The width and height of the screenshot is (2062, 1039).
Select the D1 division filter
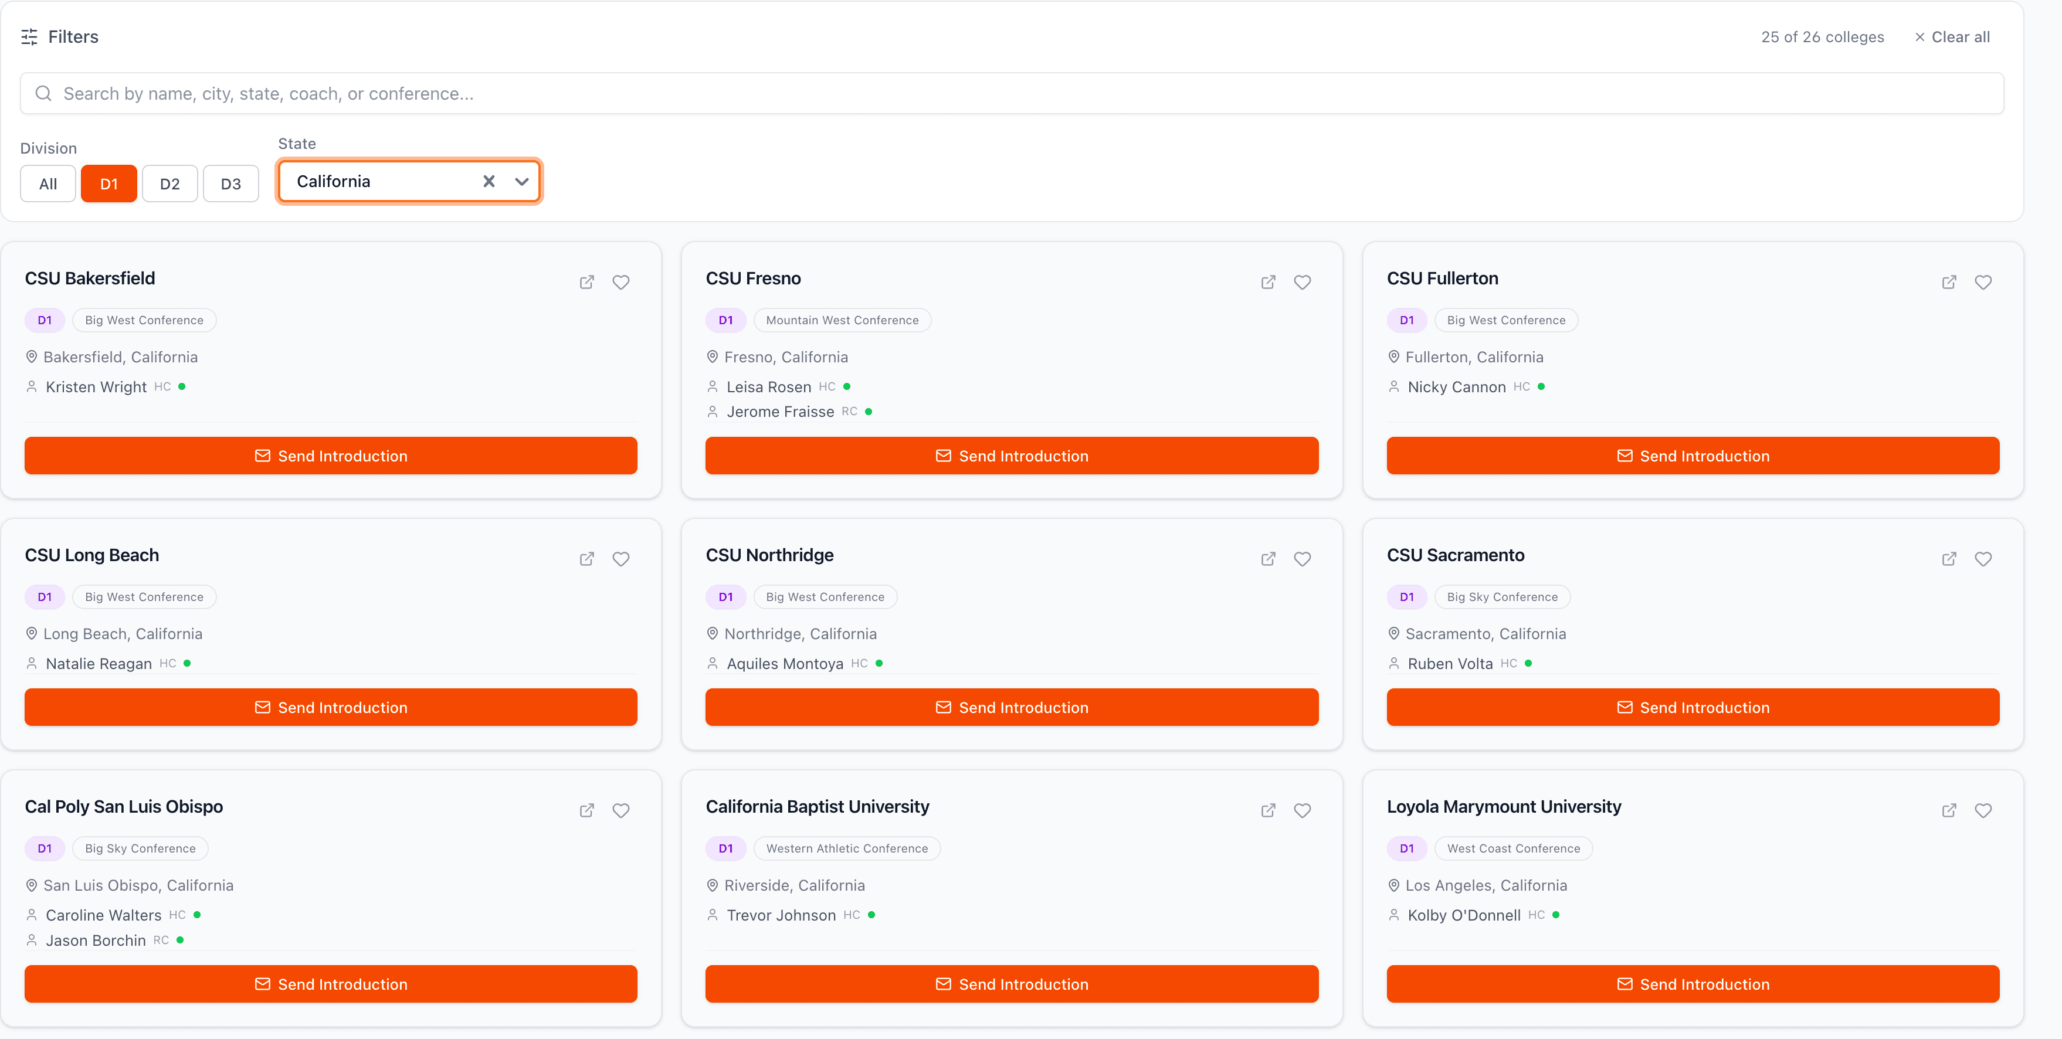tap(109, 184)
